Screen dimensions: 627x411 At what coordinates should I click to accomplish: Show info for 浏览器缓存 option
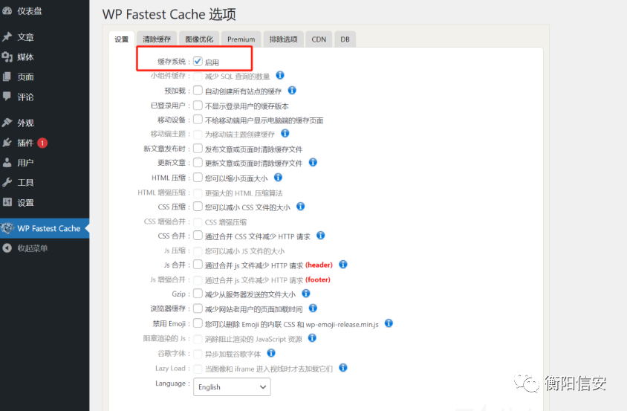tap(313, 308)
